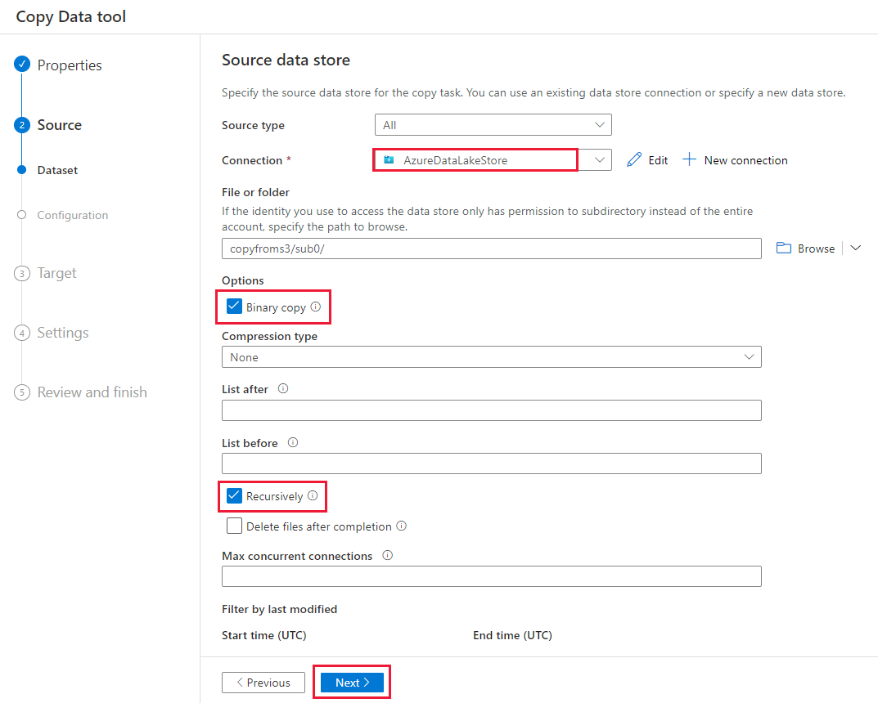Viewport: 878px width, 703px height.
Task: Focus the Max concurrent connections field
Action: pos(492,576)
